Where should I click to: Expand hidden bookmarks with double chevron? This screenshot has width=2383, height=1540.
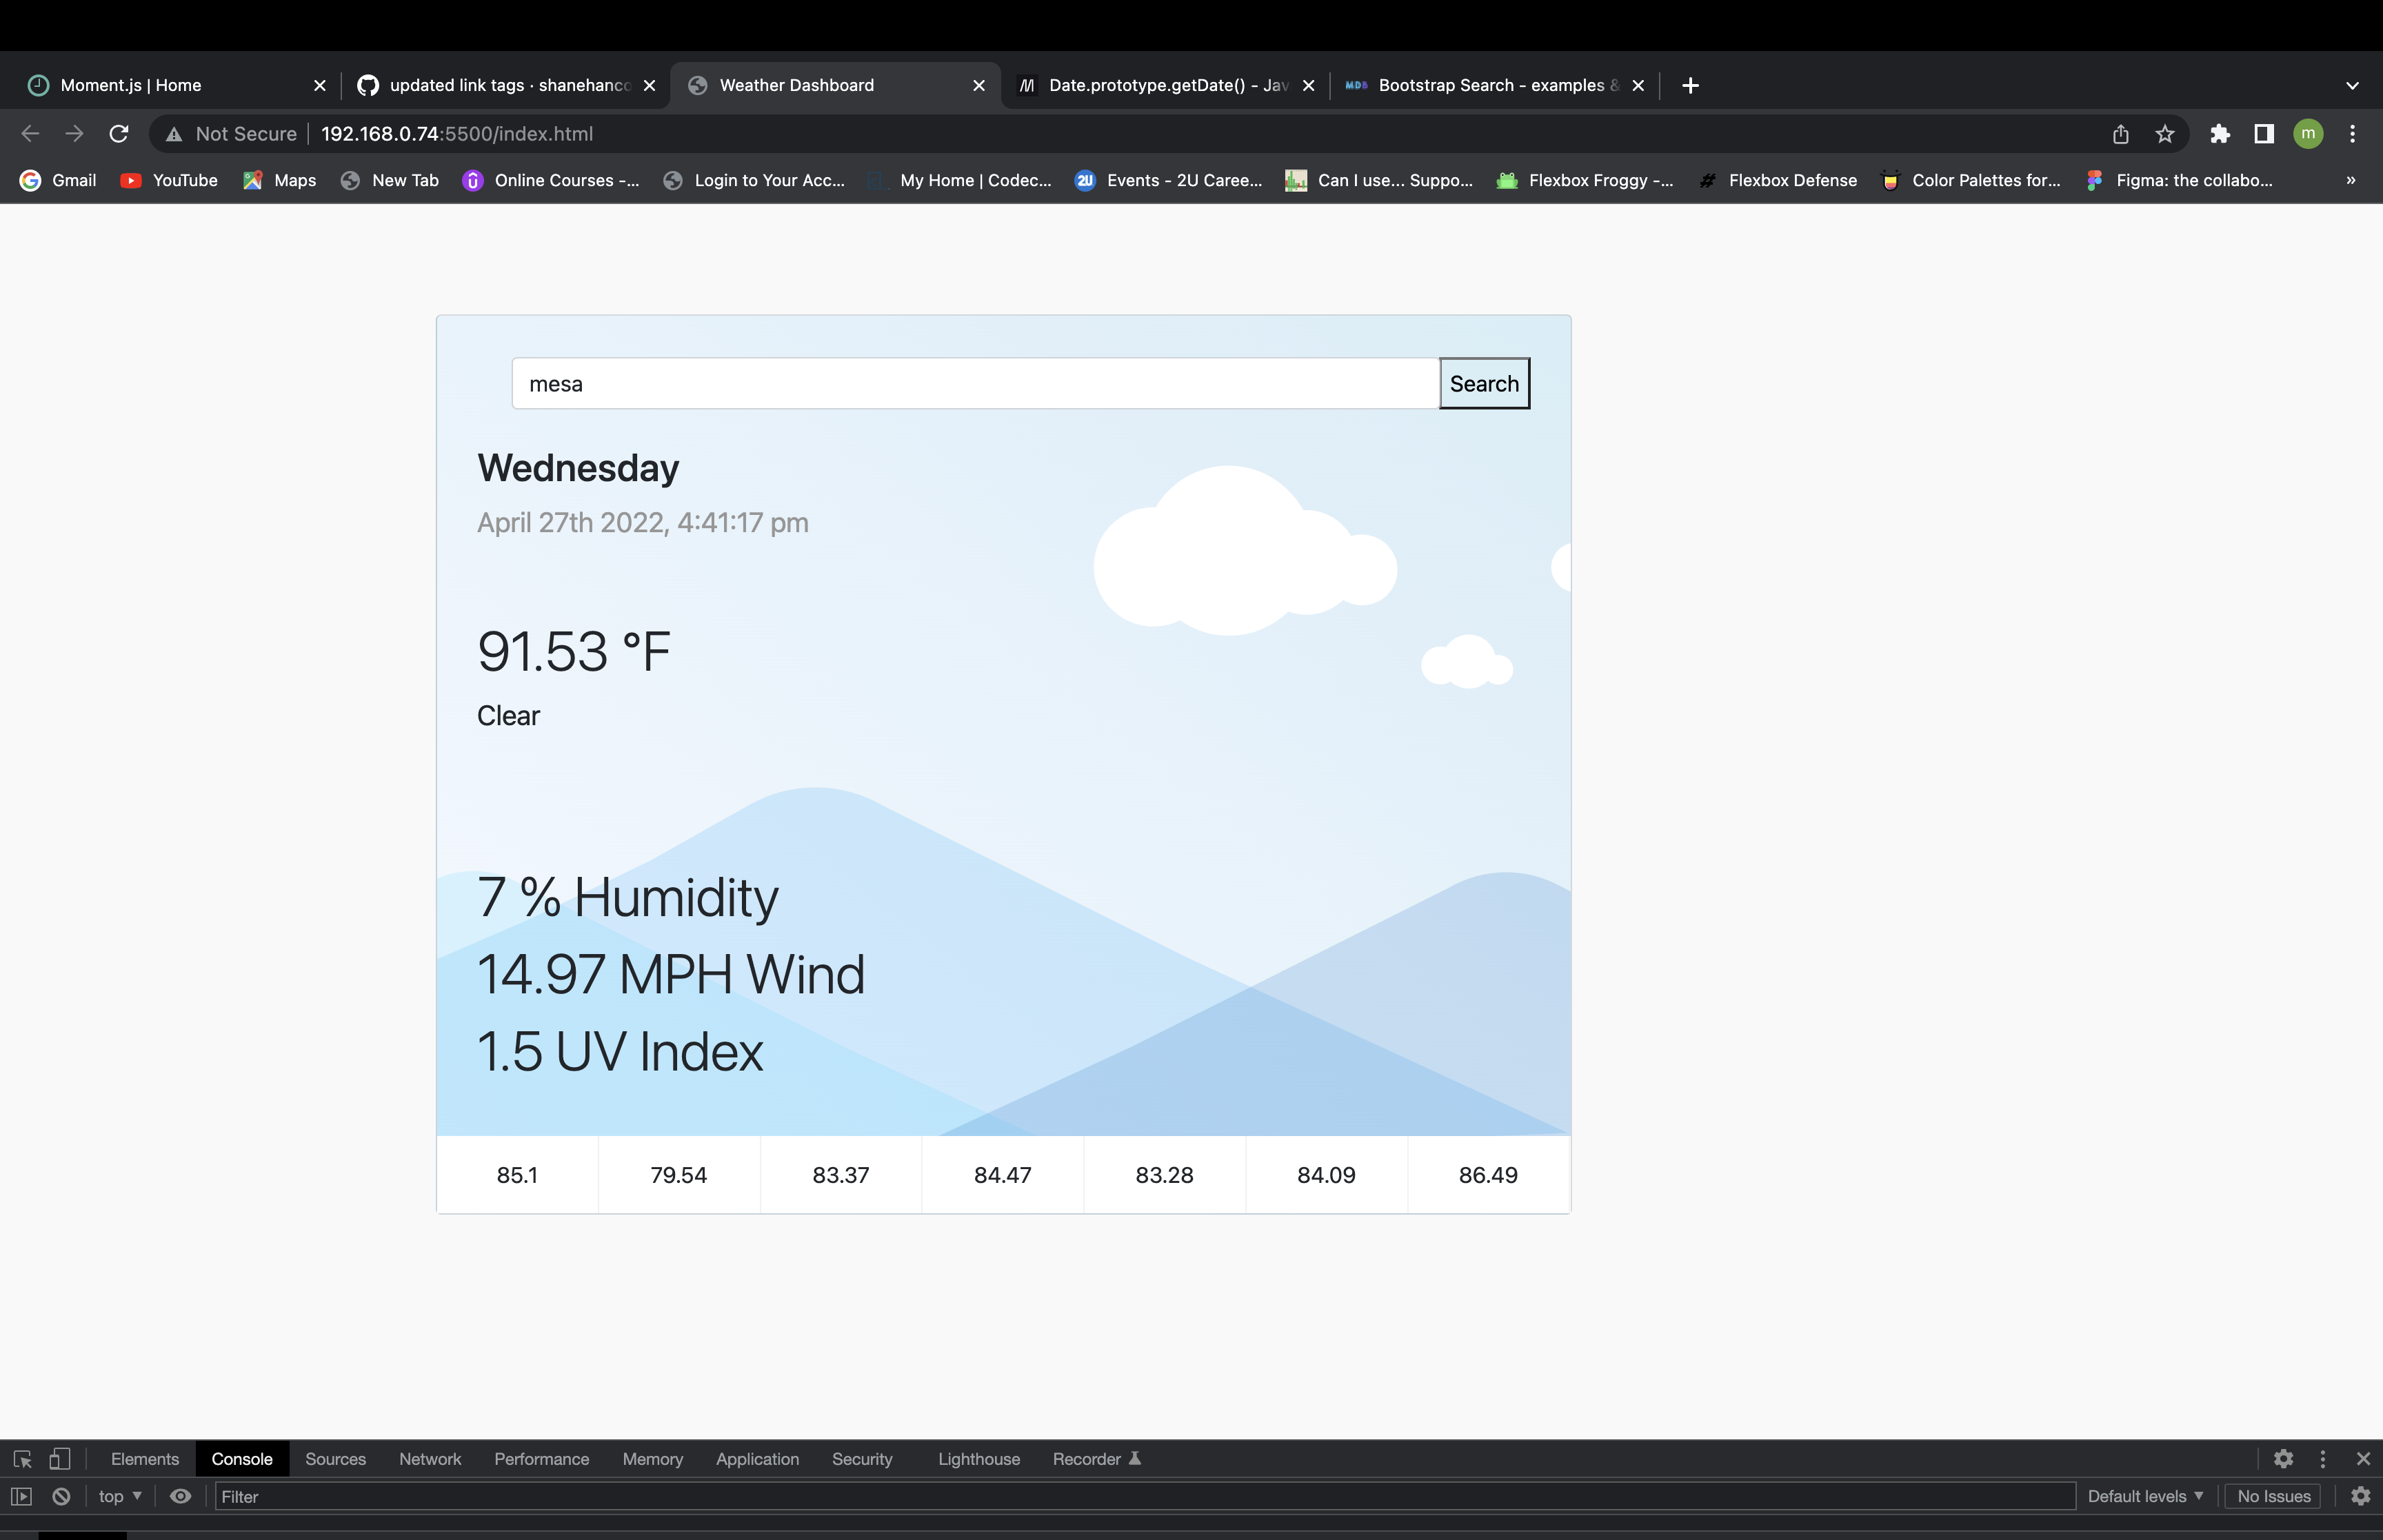point(2350,181)
